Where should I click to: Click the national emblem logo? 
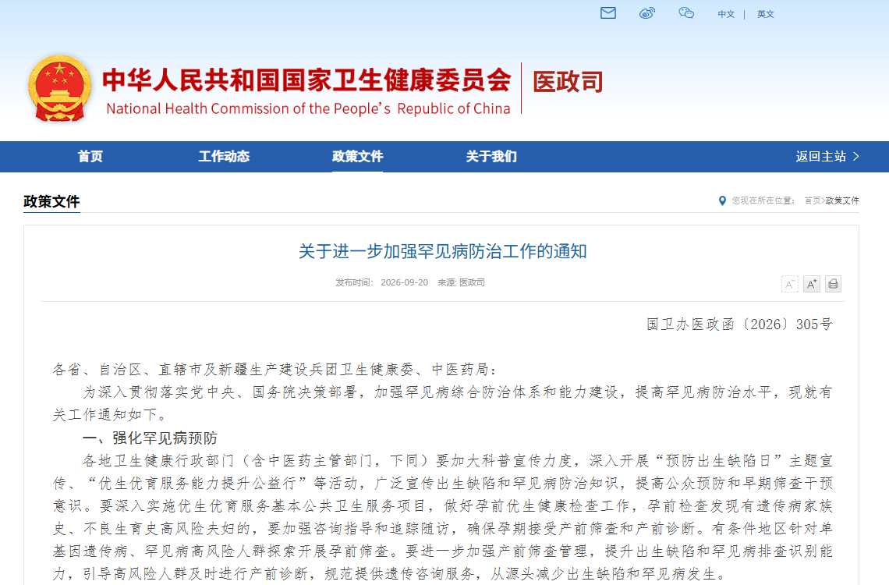click(59, 88)
